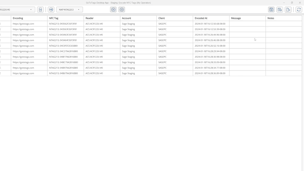The image size is (304, 171).
Task: Click the Account column header
Action: (x=127, y=18)
